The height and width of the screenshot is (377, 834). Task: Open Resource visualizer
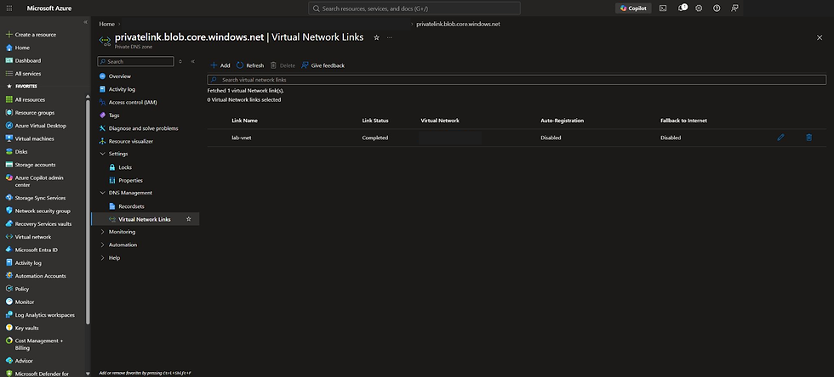tap(126, 142)
